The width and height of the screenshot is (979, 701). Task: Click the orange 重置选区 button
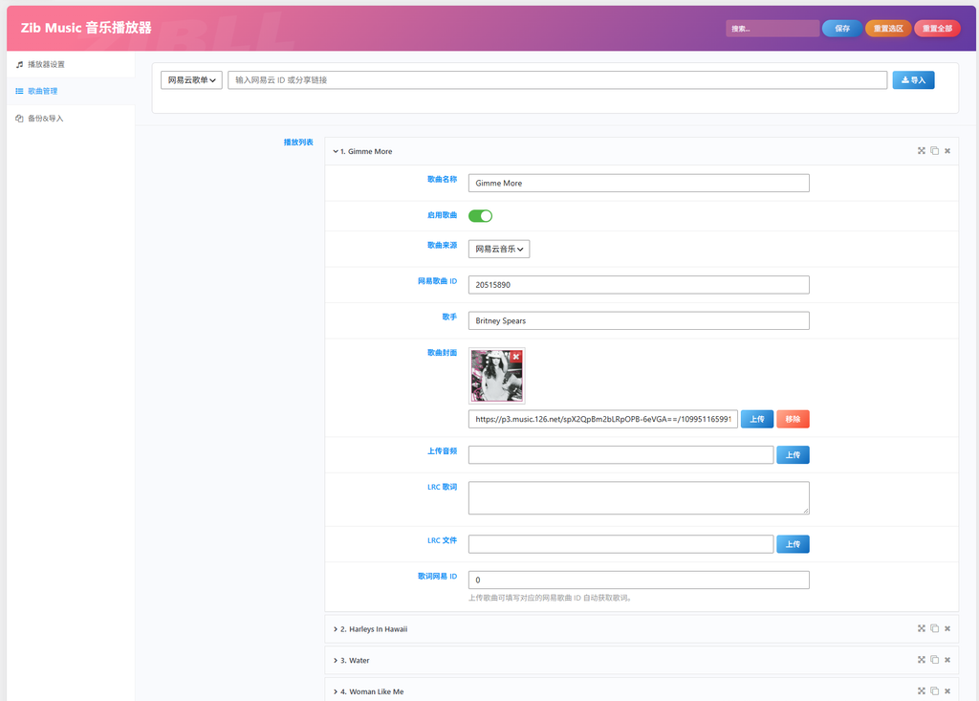point(888,28)
